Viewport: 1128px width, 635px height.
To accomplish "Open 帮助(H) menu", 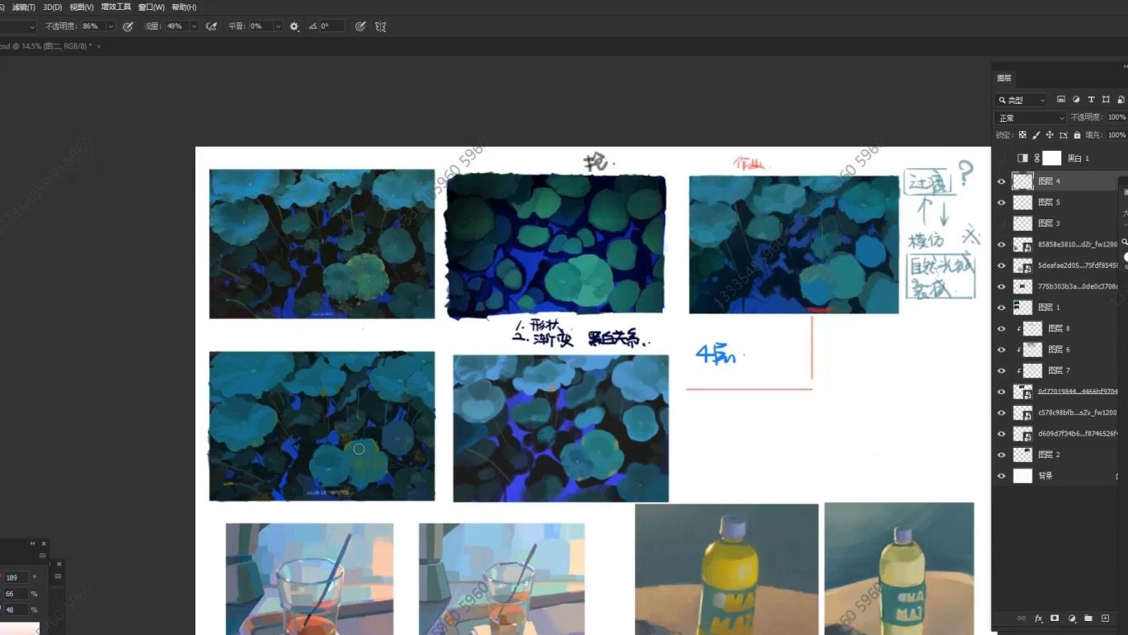I will click(x=184, y=7).
